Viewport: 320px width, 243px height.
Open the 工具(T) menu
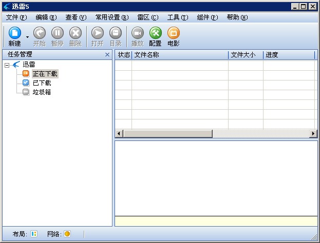pos(178,17)
